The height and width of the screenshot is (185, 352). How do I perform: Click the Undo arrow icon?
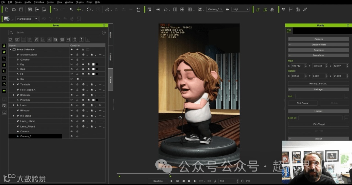coord(55,10)
